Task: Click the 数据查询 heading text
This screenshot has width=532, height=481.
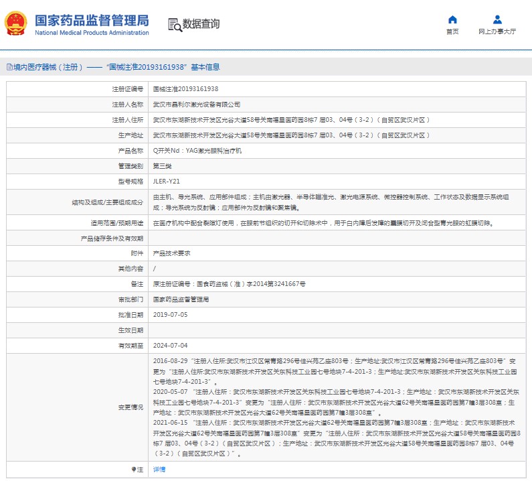Action: coord(201,25)
